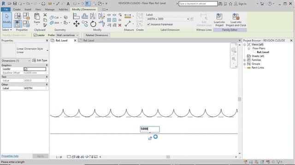Click Sign In
The image size is (295, 165).
coord(242,4)
